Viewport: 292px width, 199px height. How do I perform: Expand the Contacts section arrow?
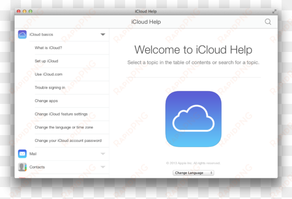click(x=103, y=167)
